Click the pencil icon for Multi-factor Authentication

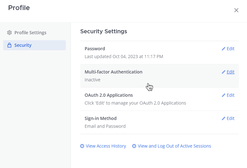point(223,72)
